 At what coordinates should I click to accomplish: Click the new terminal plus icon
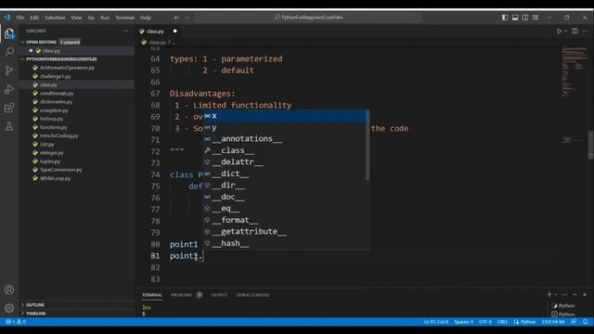click(549, 294)
